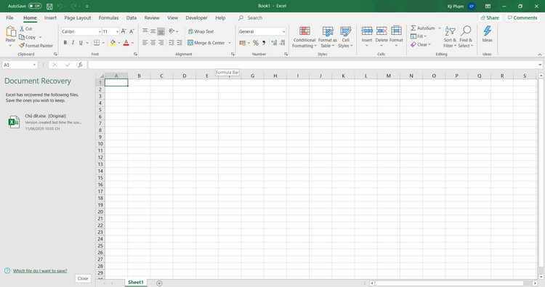Screen dimensions: 545x287
Task: Switch to the Page Layout tab
Action: tap(78, 17)
